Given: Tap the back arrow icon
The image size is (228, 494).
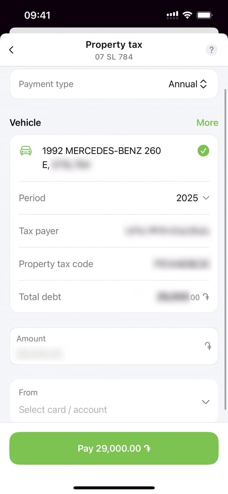Looking at the screenshot, I should 11,50.
